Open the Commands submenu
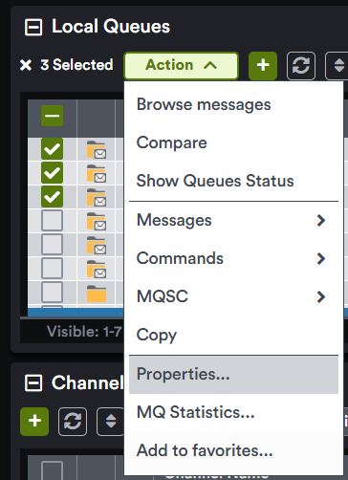348x480 pixels. point(233,258)
